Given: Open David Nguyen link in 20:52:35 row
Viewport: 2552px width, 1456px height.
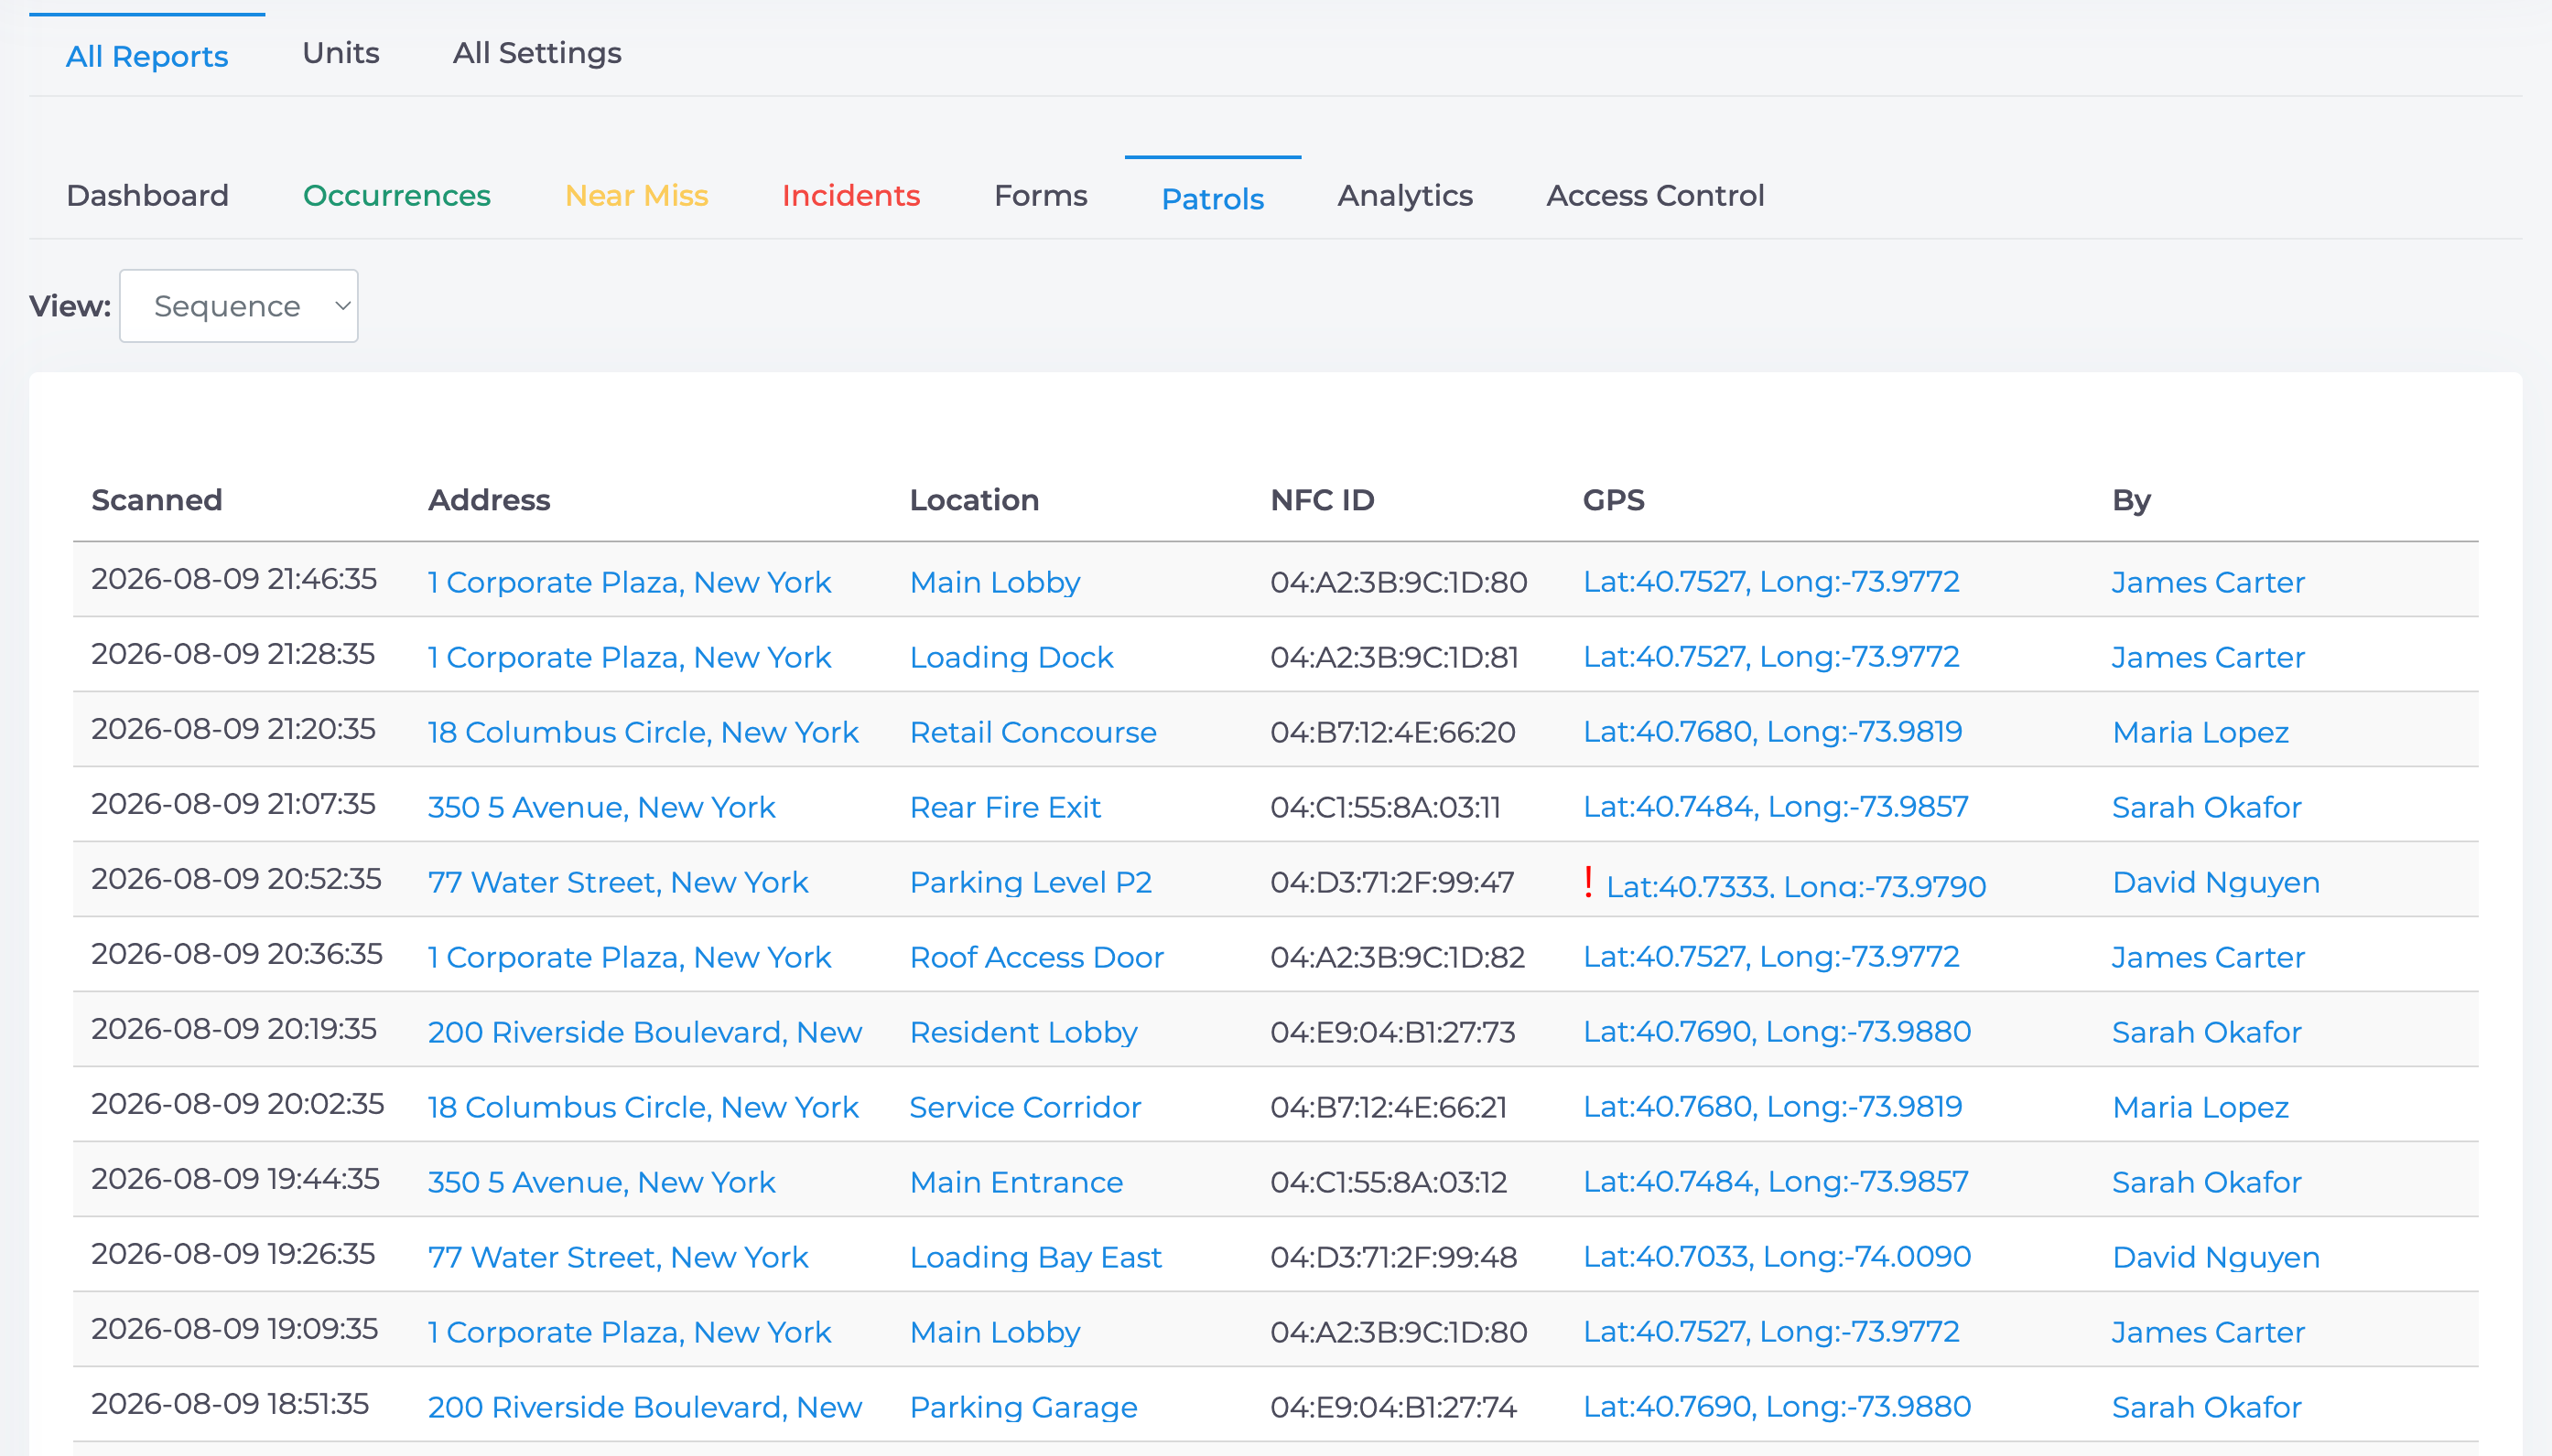Looking at the screenshot, I should 2216,882.
